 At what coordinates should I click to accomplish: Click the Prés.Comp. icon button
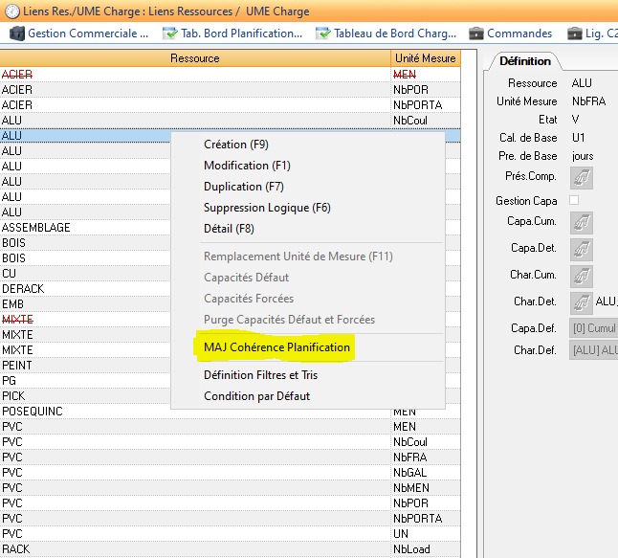(582, 177)
